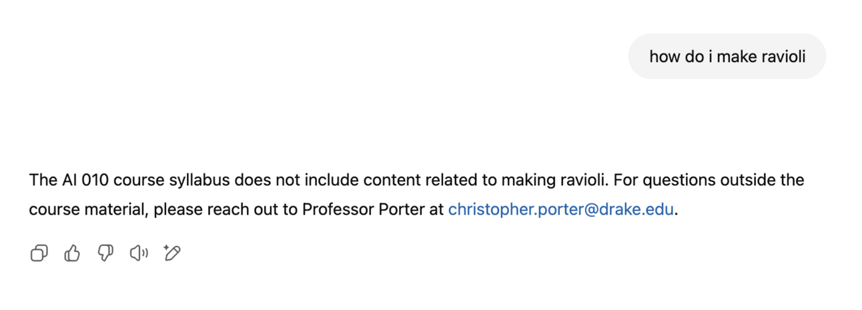Image resolution: width=862 pixels, height=310 pixels.
Task: Copy the response using the copy icon
Action: pos(39,253)
